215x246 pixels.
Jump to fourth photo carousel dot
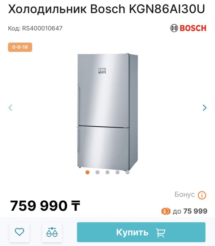pos(117,172)
